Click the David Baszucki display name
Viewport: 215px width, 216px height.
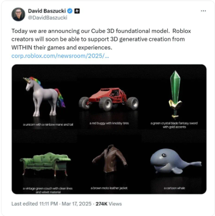tap(47, 11)
